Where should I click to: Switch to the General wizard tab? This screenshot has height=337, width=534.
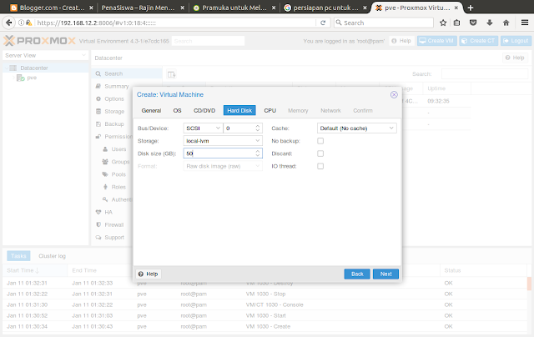point(151,111)
